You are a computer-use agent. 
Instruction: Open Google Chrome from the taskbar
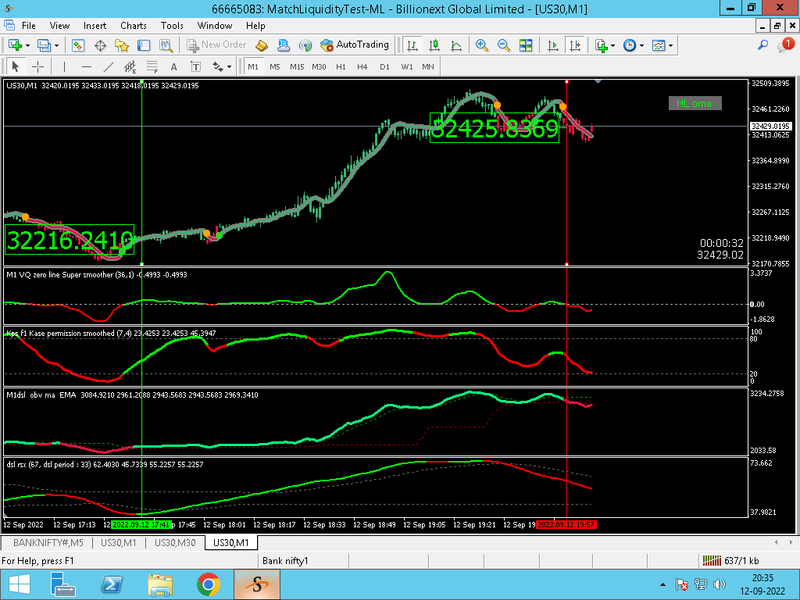click(208, 584)
